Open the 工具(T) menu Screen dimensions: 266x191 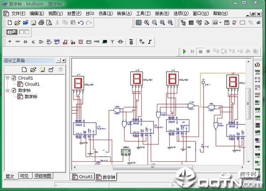point(144,13)
